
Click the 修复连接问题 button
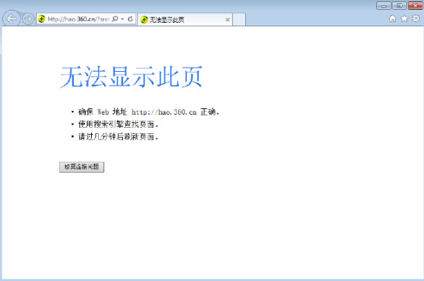click(81, 167)
